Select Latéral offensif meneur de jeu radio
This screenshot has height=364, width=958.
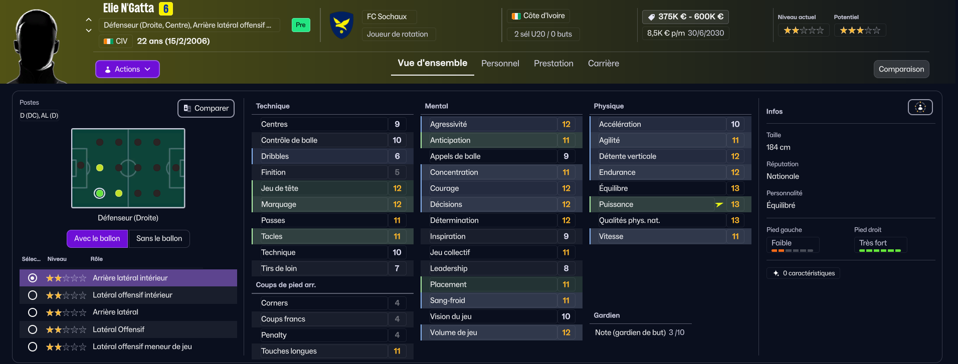point(33,346)
